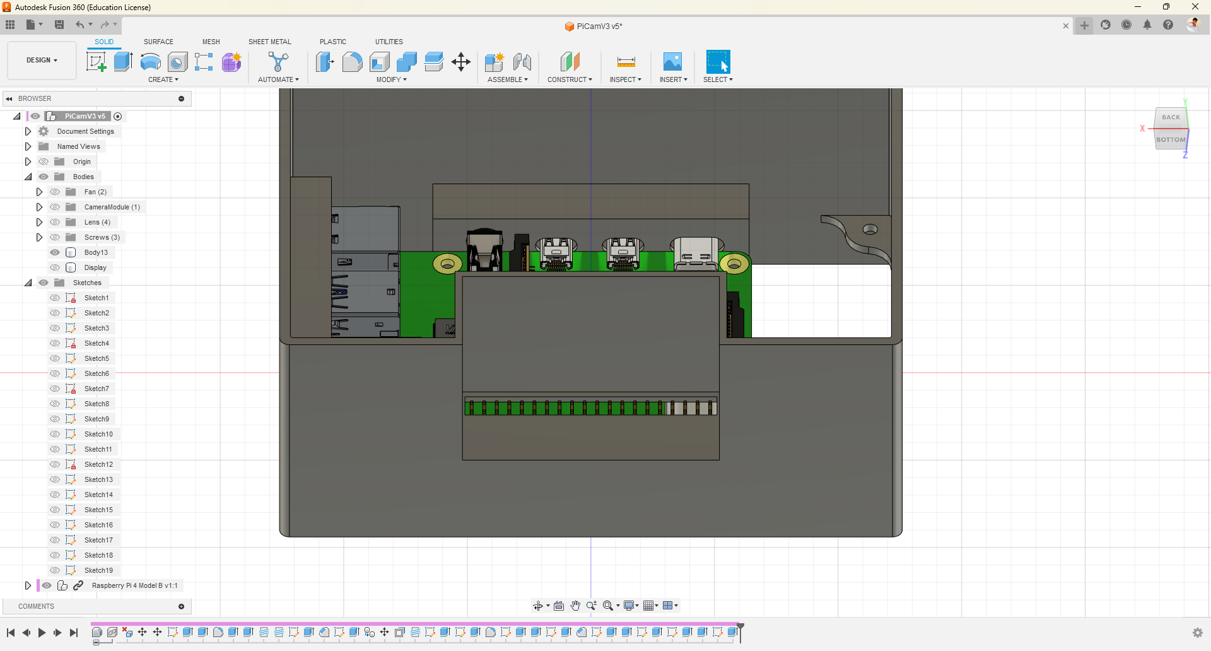This screenshot has height=651, width=1211.
Task: Show the Display body
Action: (55, 267)
